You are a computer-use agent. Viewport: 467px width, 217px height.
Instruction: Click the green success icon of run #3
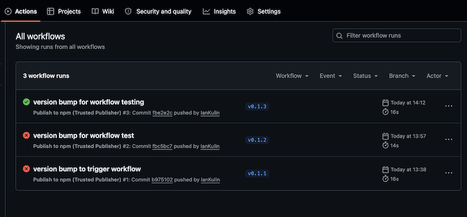(26, 102)
